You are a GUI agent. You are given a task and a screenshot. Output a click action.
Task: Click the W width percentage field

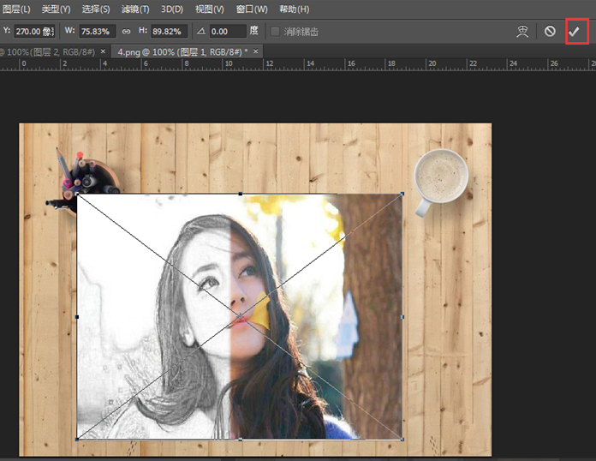[x=98, y=31]
